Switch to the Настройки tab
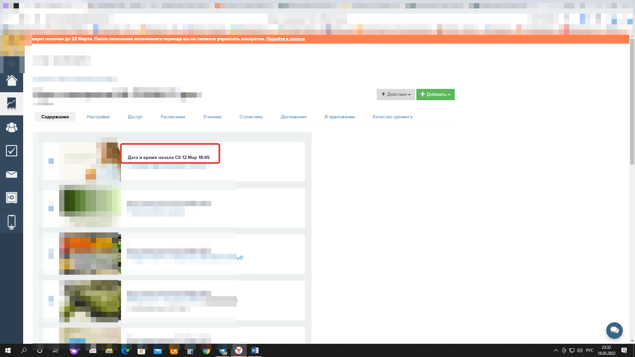This screenshot has width=635, height=357. click(x=98, y=117)
